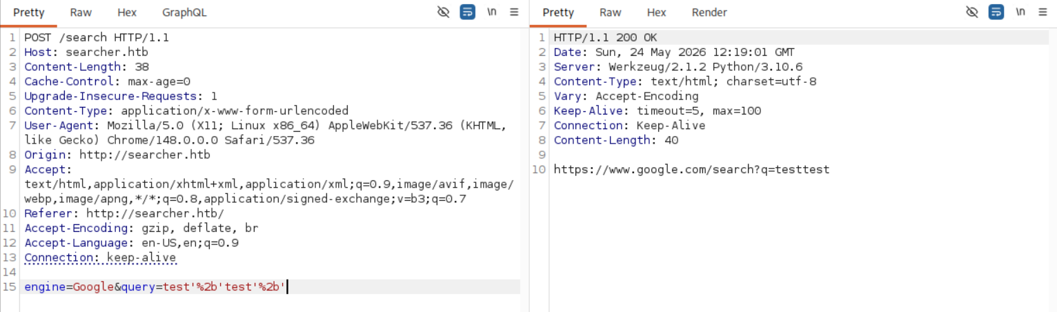Viewport: 1057px width, 312px height.
Task: Show non-printable \n characters in response
Action: tap(1020, 12)
